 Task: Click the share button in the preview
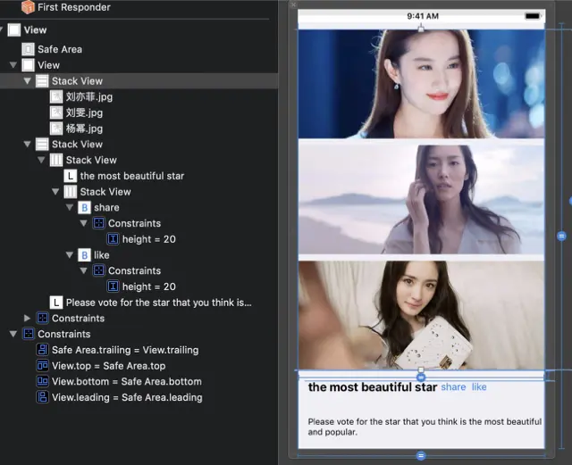point(453,387)
